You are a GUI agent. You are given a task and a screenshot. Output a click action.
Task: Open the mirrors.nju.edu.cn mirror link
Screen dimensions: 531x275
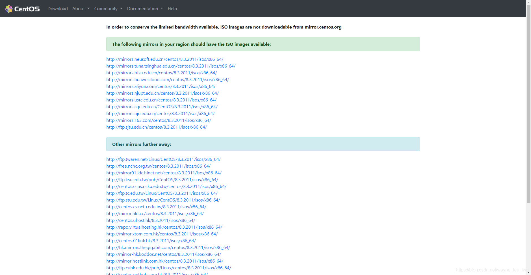click(x=161, y=114)
